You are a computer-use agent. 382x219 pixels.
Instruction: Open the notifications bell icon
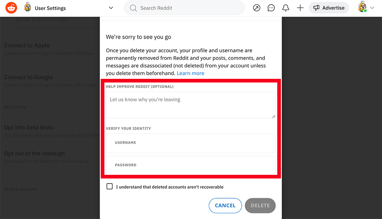pyautogui.click(x=286, y=8)
